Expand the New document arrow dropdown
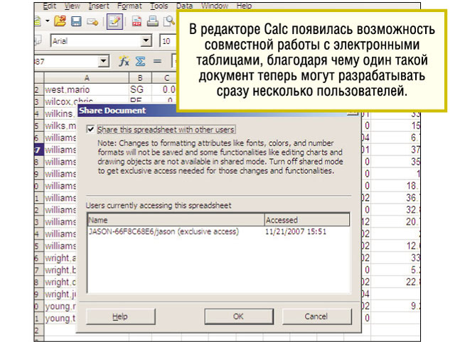The width and height of the screenshot is (455, 342). [48, 21]
